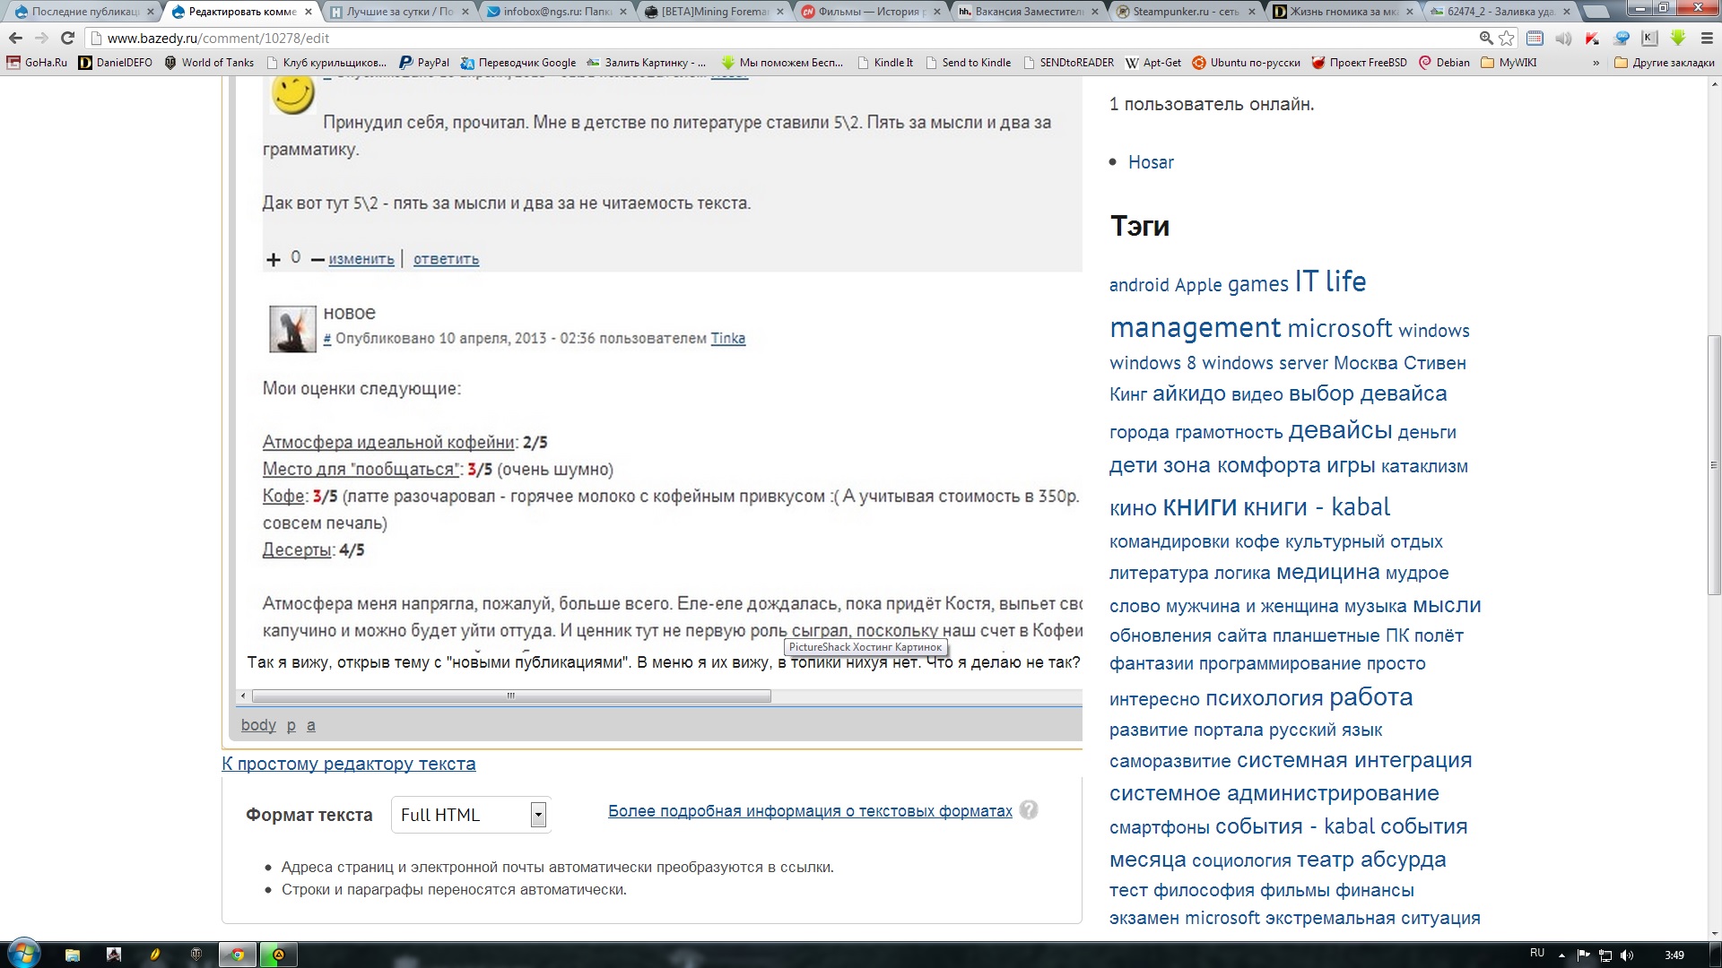
Task: Click the editor's horizontal scrollbar thumb
Action: (511, 696)
